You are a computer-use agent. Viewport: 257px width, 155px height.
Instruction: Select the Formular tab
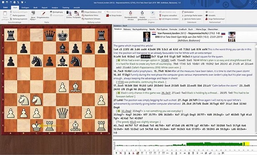point(173,29)
